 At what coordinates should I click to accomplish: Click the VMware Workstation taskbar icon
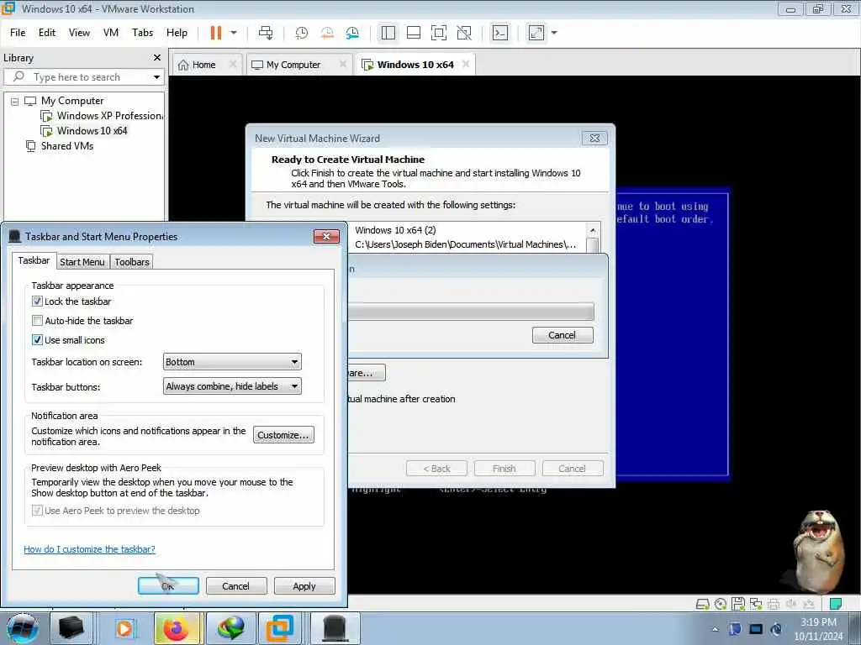tap(280, 628)
